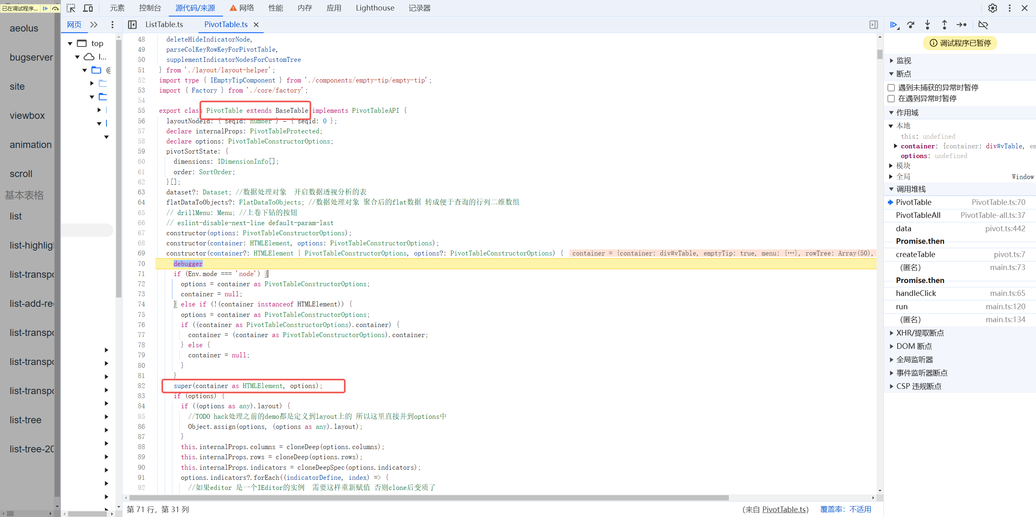Click the deactivate breakpoints icon
The height and width of the screenshot is (517, 1036).
click(x=983, y=25)
